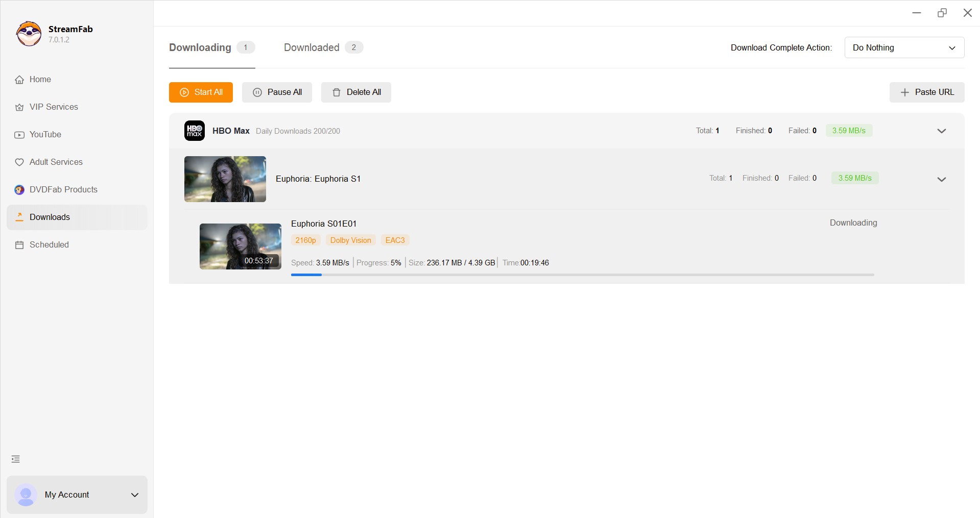The image size is (980, 518).
Task: Click the Euphoria S01E01 episode thumbnail
Action: pyautogui.click(x=240, y=246)
